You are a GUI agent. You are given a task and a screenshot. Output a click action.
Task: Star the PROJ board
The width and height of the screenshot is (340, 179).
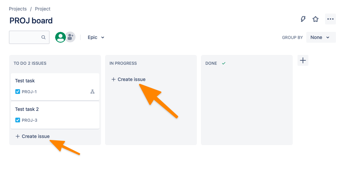click(x=316, y=19)
